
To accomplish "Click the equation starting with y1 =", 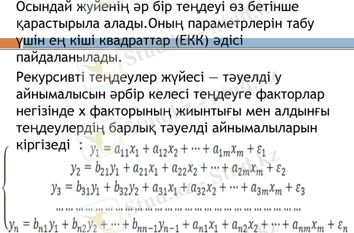I will coord(178,150).
